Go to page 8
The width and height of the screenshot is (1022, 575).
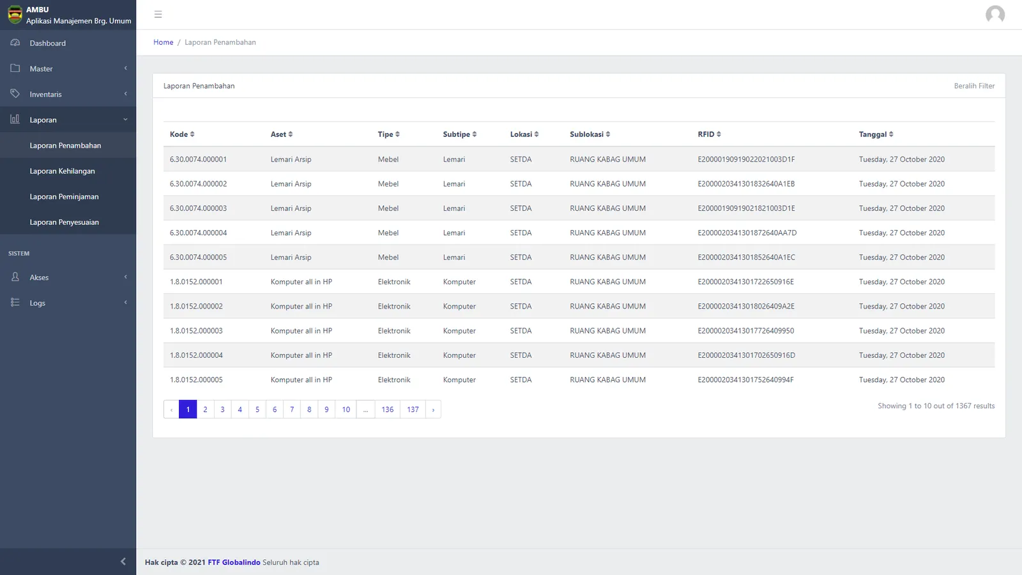click(309, 410)
